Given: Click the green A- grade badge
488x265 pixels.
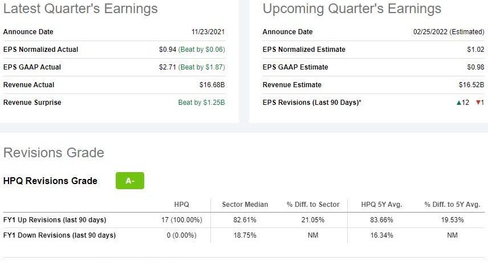Looking at the screenshot, I should [x=130, y=181].
